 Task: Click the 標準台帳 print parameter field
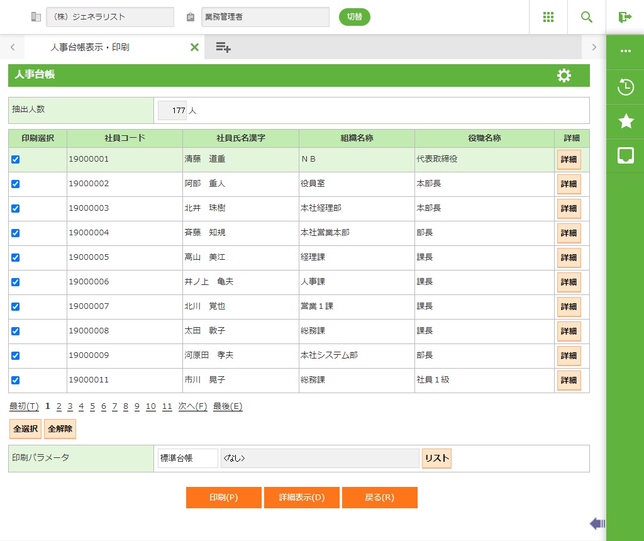pyautogui.click(x=187, y=459)
